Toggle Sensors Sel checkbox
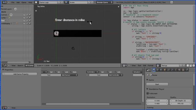The image size is (196, 110). click(x=49, y=72)
